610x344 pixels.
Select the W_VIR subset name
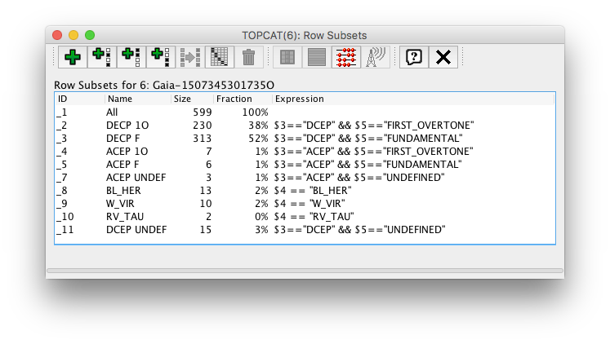[120, 204]
